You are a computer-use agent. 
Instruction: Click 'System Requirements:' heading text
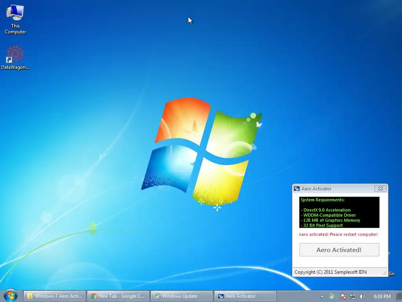pos(323,200)
